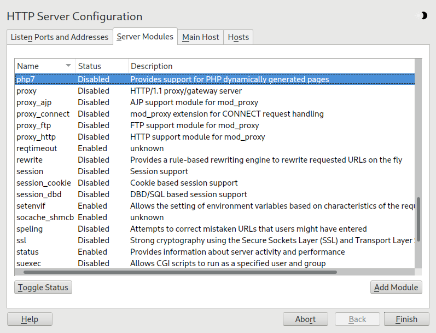Select the rewrite module row
Viewport: 436px width, 333px height.
click(30, 160)
